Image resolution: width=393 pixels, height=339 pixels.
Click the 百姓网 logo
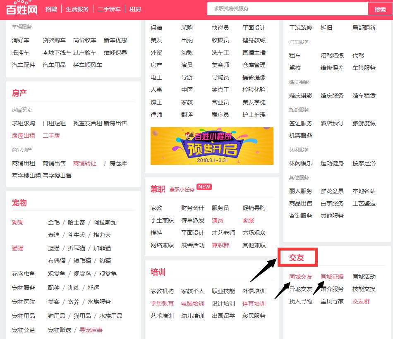[x=22, y=8]
